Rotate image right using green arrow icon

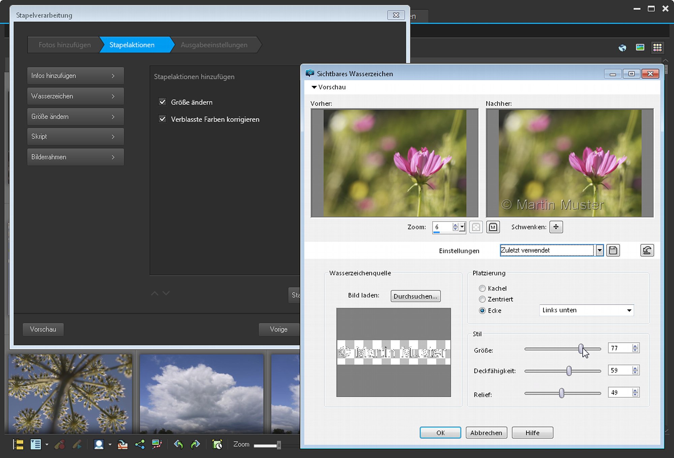pyautogui.click(x=195, y=445)
